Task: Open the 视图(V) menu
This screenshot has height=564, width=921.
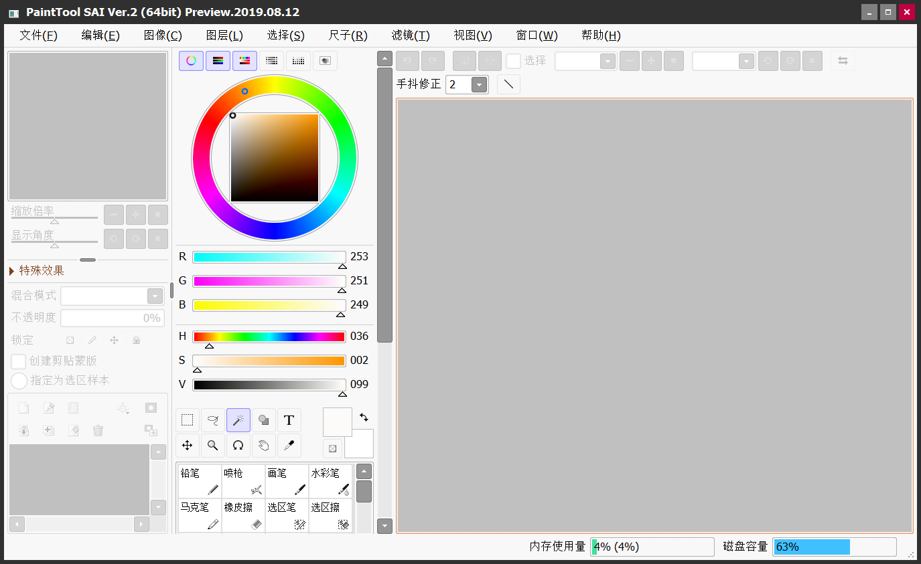Action: [473, 35]
